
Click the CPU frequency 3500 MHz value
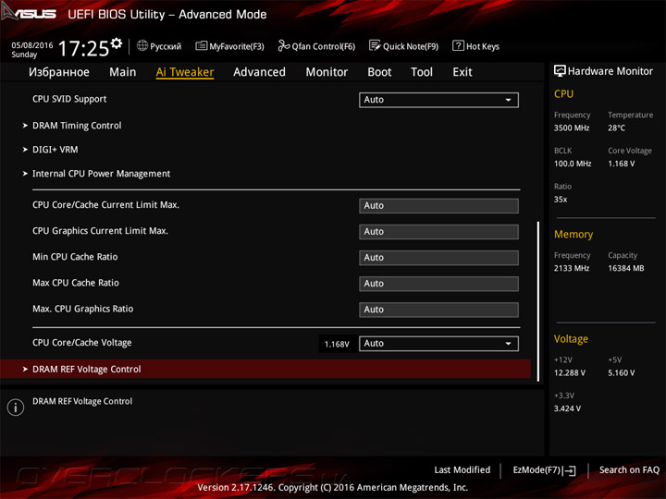coord(572,128)
